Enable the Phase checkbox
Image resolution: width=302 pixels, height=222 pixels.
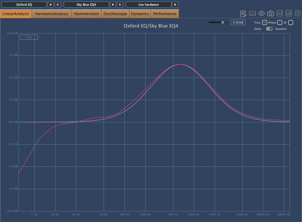280,23
